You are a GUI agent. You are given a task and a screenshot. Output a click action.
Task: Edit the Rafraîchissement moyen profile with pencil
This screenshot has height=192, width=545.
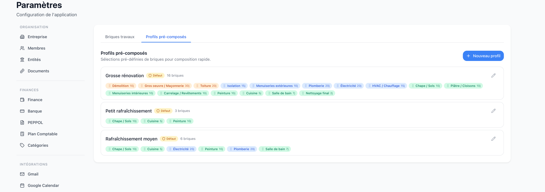click(493, 139)
